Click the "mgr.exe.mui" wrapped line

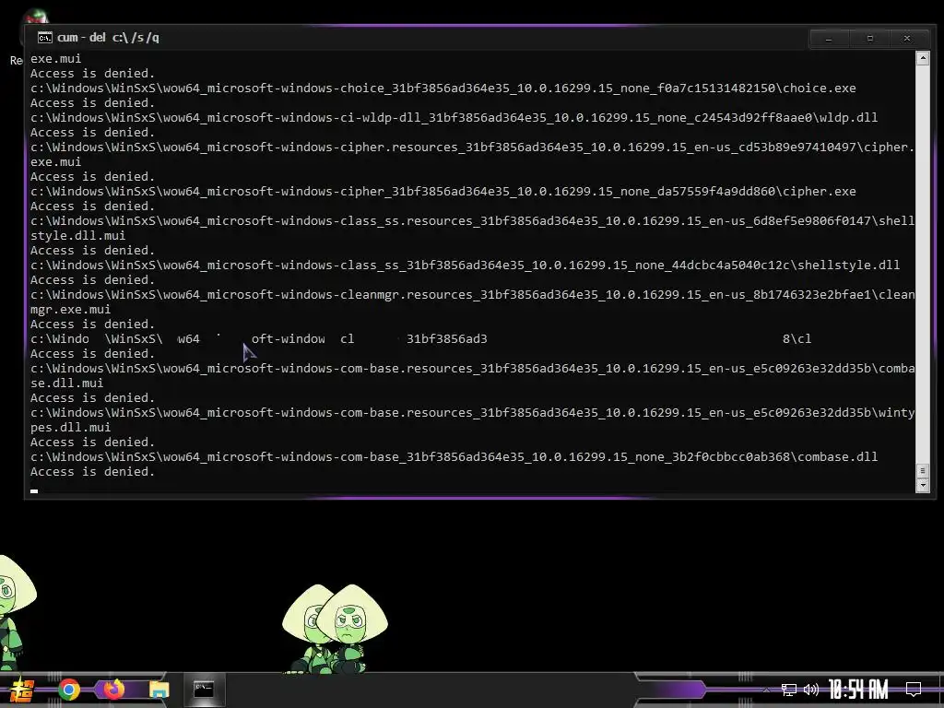pyautogui.click(x=70, y=310)
